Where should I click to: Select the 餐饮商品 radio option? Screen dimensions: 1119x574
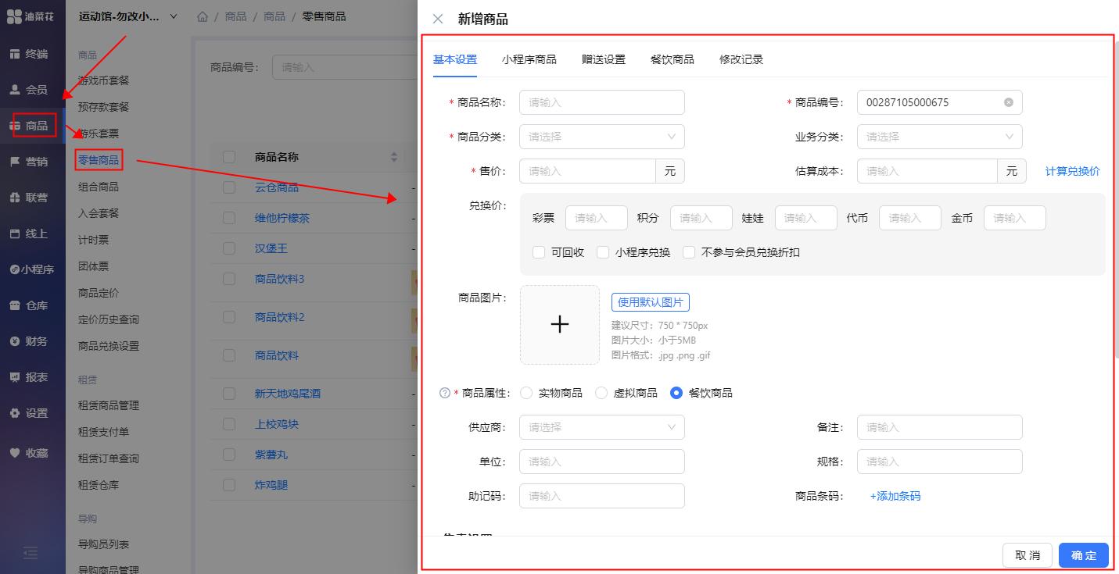676,393
